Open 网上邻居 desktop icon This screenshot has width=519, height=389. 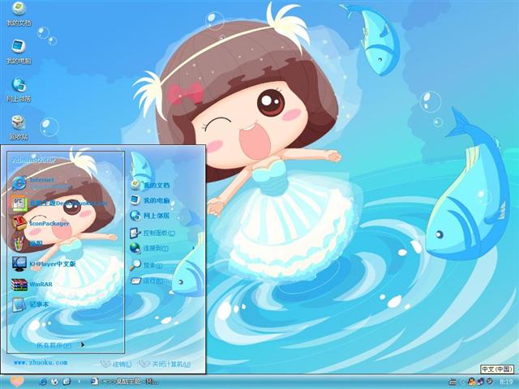(x=19, y=90)
